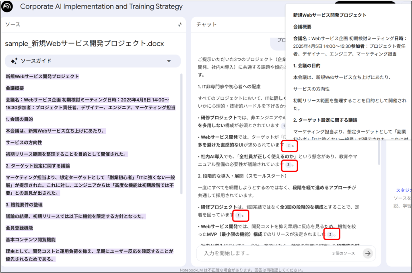
Task: Open citation 2 after the MVP release sentence
Action: [x=330, y=234]
